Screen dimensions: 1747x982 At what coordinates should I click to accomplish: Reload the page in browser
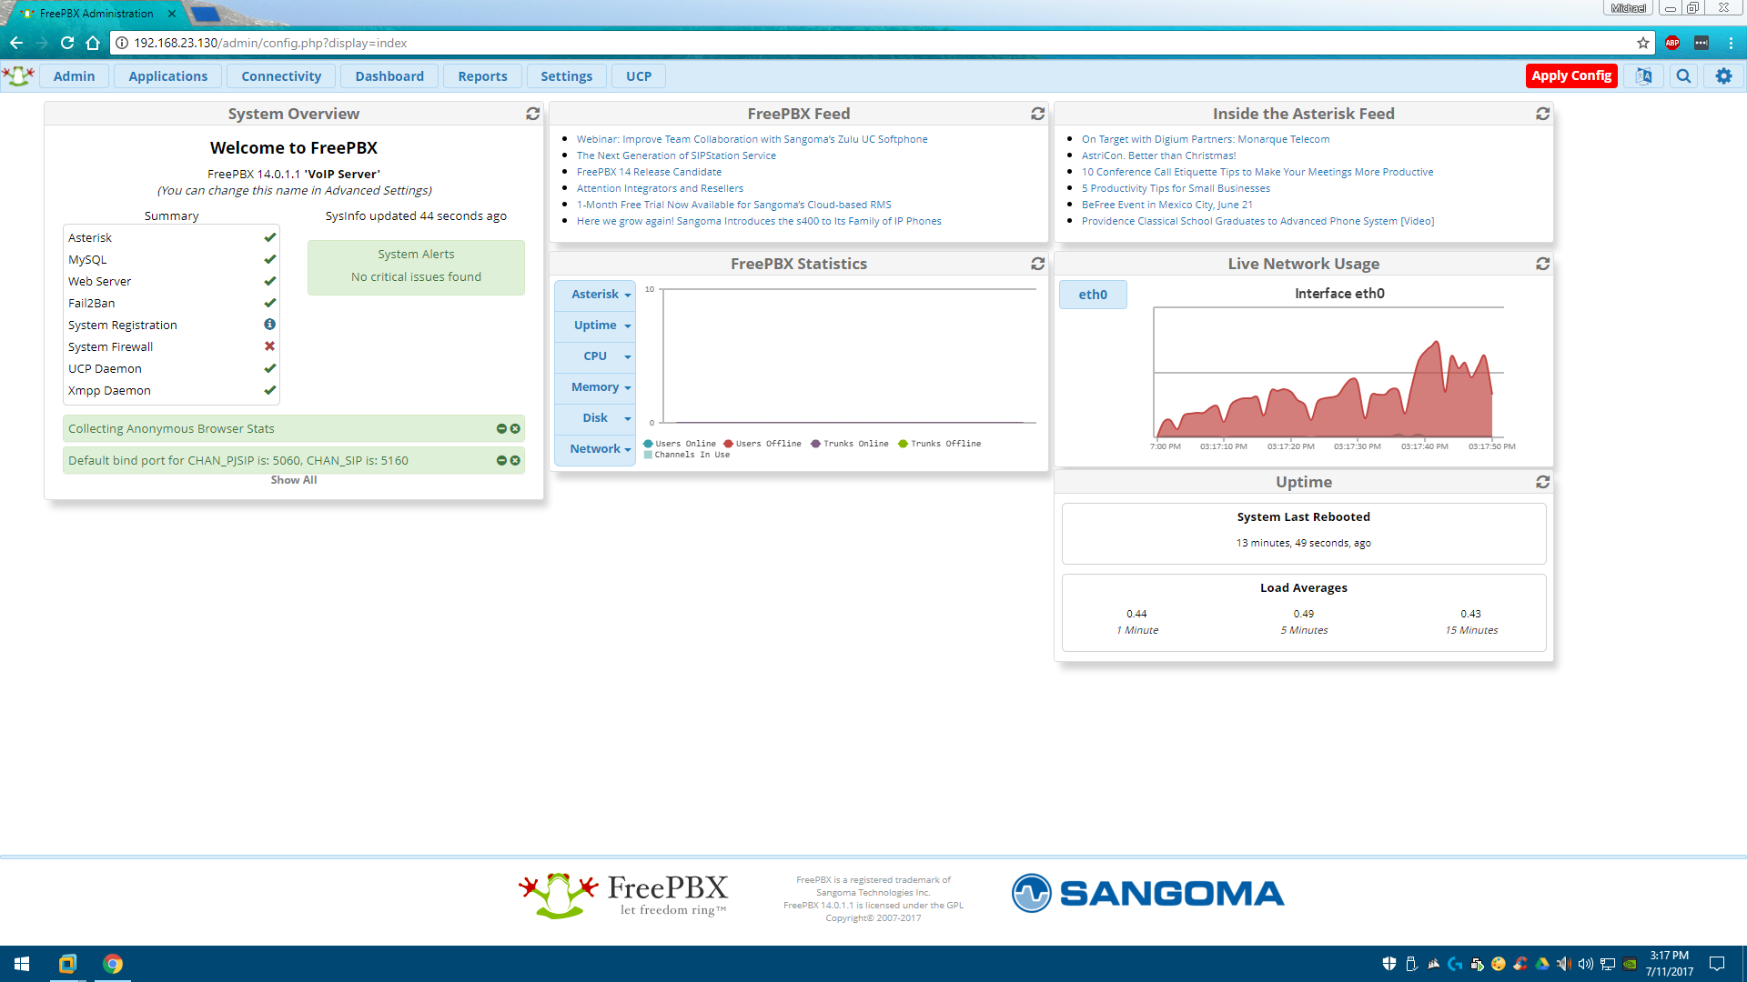tap(67, 43)
